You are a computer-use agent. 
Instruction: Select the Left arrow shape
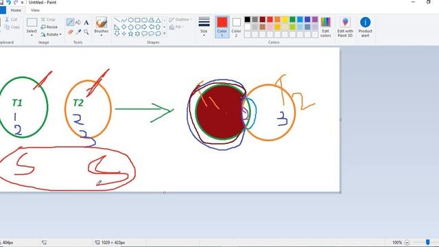click(x=151, y=27)
